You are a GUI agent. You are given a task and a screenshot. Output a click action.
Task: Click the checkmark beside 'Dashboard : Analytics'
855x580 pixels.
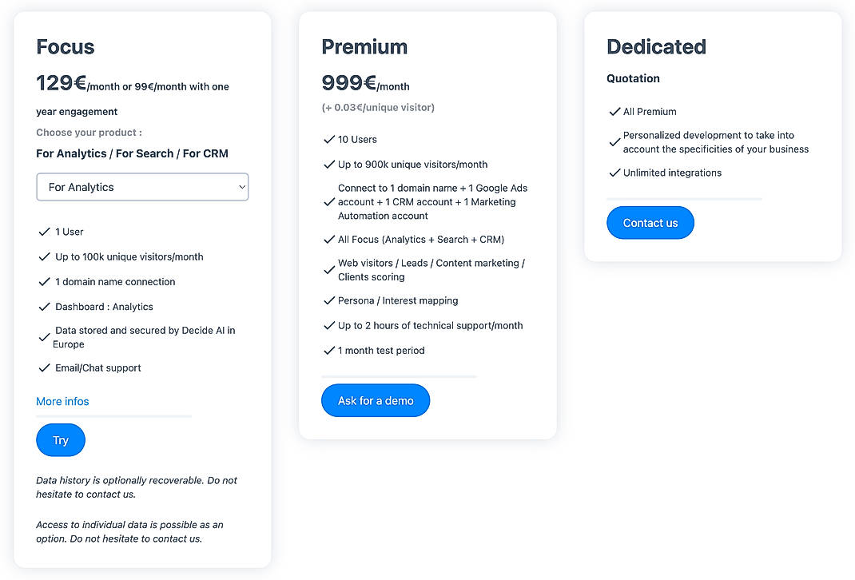(45, 307)
